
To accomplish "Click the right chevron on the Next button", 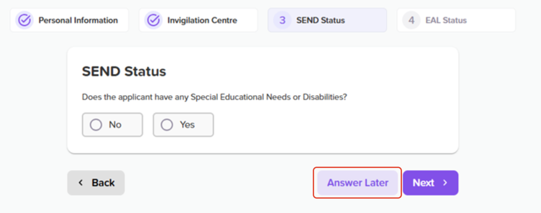I will point(445,183).
